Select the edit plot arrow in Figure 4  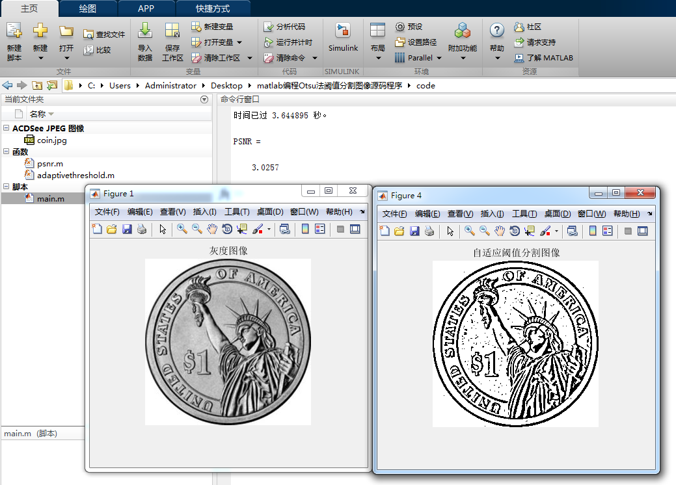[450, 231]
